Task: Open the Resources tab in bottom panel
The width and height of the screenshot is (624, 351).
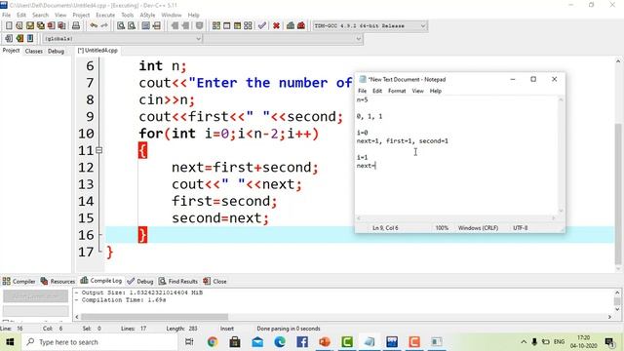Action: 58,281
